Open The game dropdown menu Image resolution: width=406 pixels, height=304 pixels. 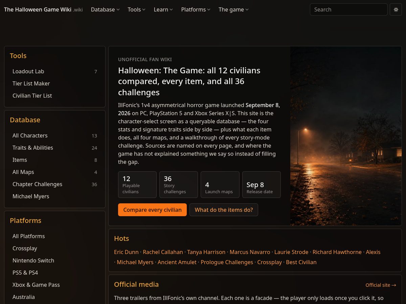pyautogui.click(x=233, y=9)
